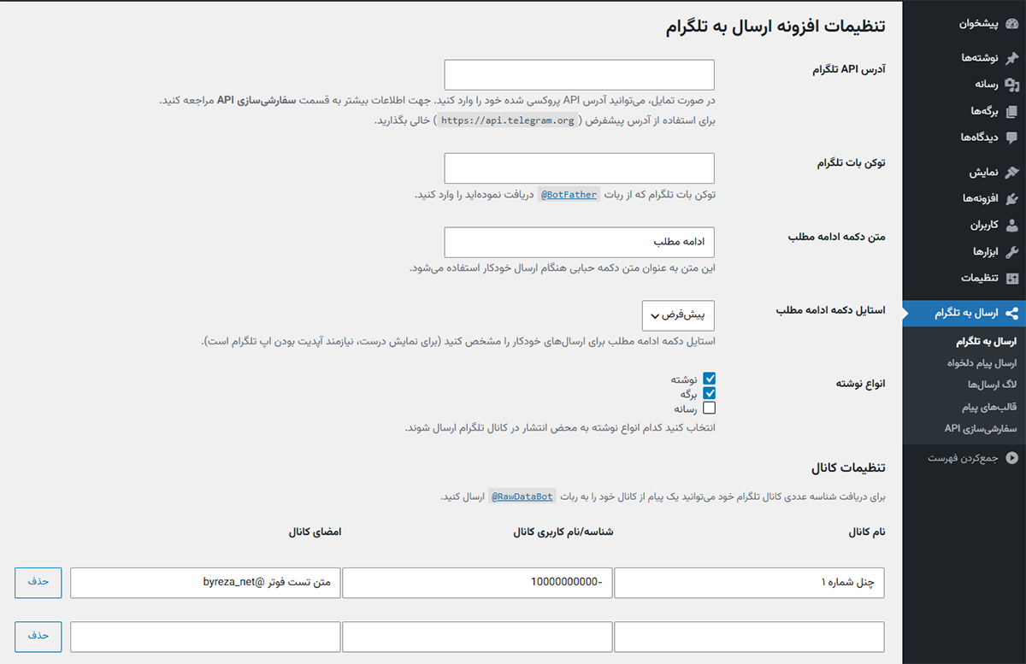Click the متن دکمه ادامه مطلب text field
Screen dimensions: 1026x664
pos(580,242)
